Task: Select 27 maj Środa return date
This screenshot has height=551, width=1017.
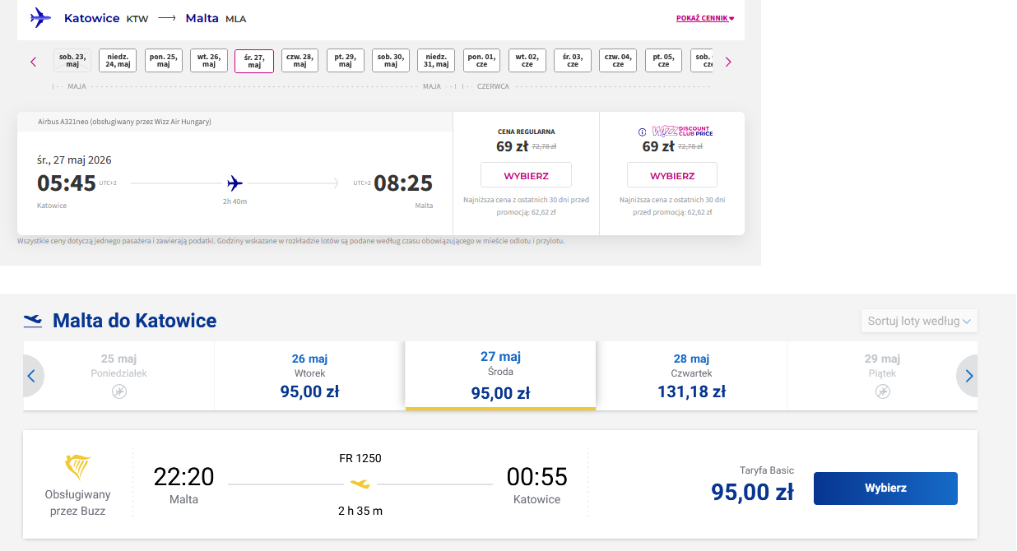Action: point(500,376)
